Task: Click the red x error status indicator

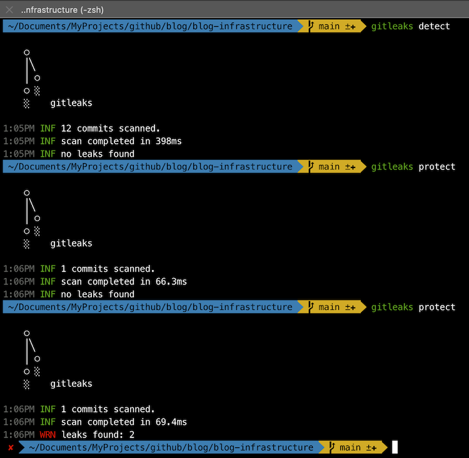Action: point(11,447)
